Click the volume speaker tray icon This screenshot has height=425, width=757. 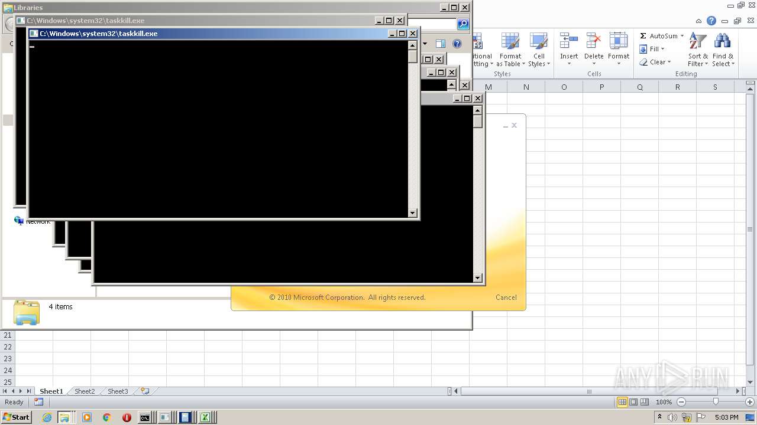(674, 417)
